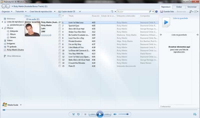Switch to the Sincronizar tab
Viewport: 200px width, 118px height.
pos(192,7)
